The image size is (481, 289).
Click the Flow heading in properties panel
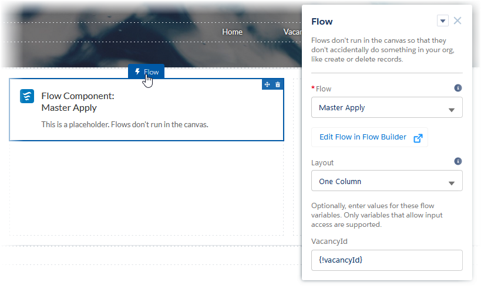pyautogui.click(x=322, y=22)
